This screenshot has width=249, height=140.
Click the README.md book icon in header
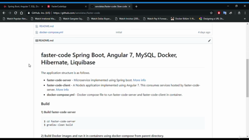pyautogui.click(x=37, y=40)
